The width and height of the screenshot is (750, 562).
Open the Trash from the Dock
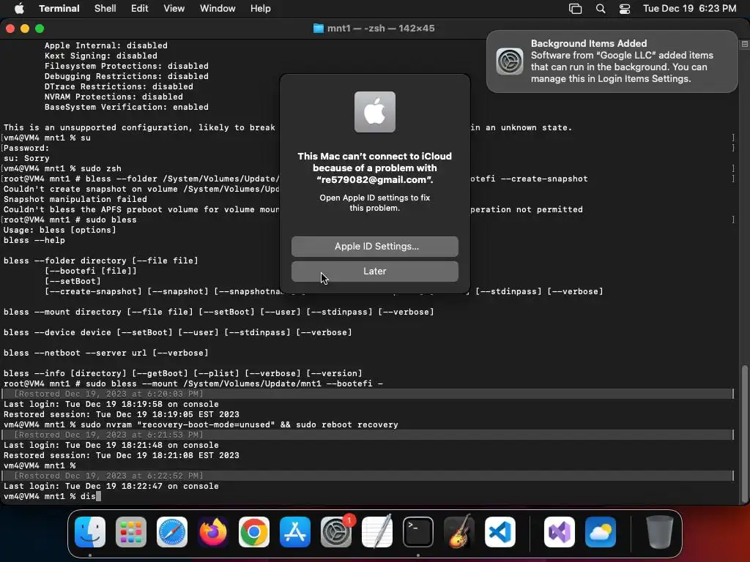(660, 532)
